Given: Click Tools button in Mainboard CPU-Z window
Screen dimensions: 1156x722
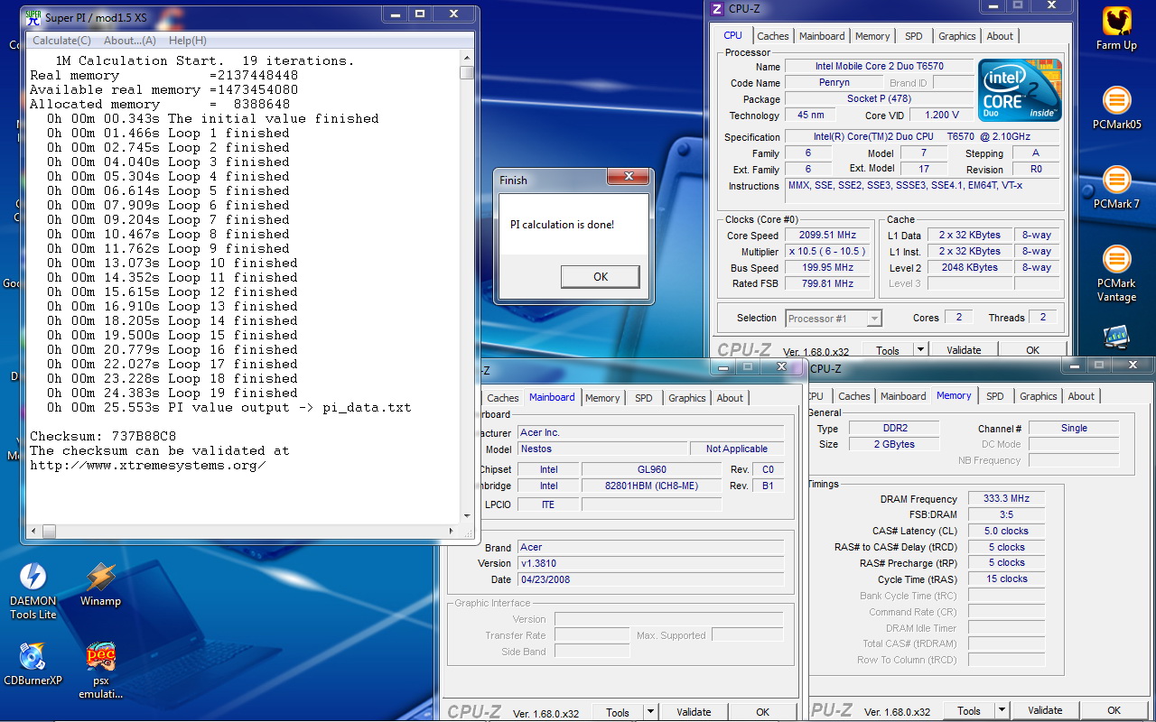Looking at the screenshot, I should click(618, 712).
